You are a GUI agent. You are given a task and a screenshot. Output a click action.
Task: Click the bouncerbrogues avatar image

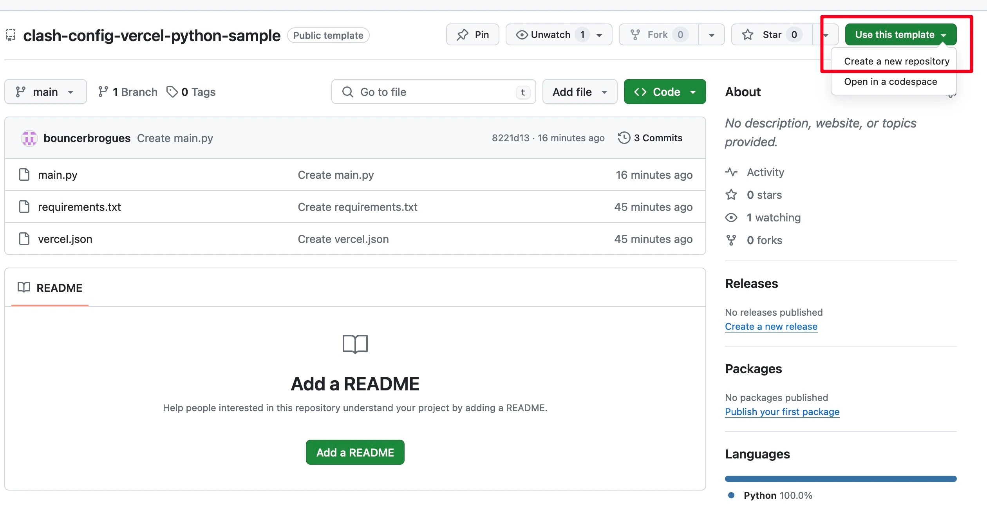[x=29, y=138]
